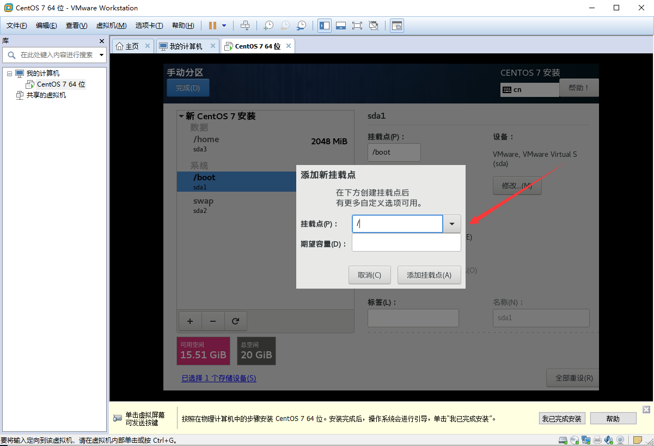Click the 帮助 button in the info bar
Screen dimensions: 654x446
click(x=613, y=419)
